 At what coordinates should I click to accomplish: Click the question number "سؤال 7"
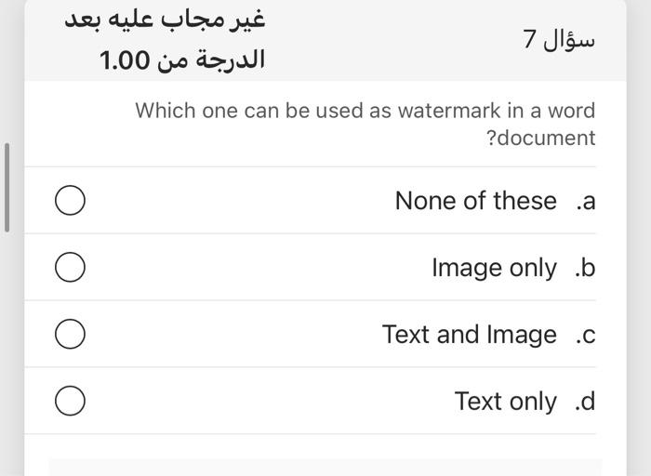point(558,39)
